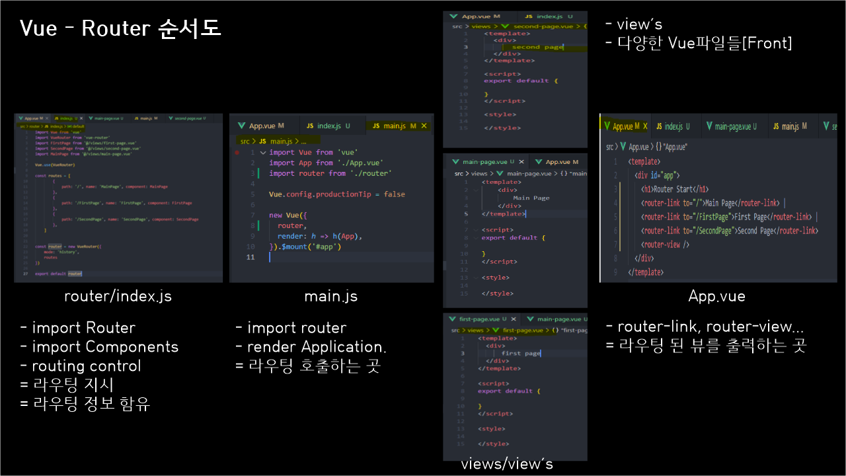The width and height of the screenshot is (846, 476).
Task: Fold the style block at line 13 in main-page.vue
Action: click(x=477, y=278)
